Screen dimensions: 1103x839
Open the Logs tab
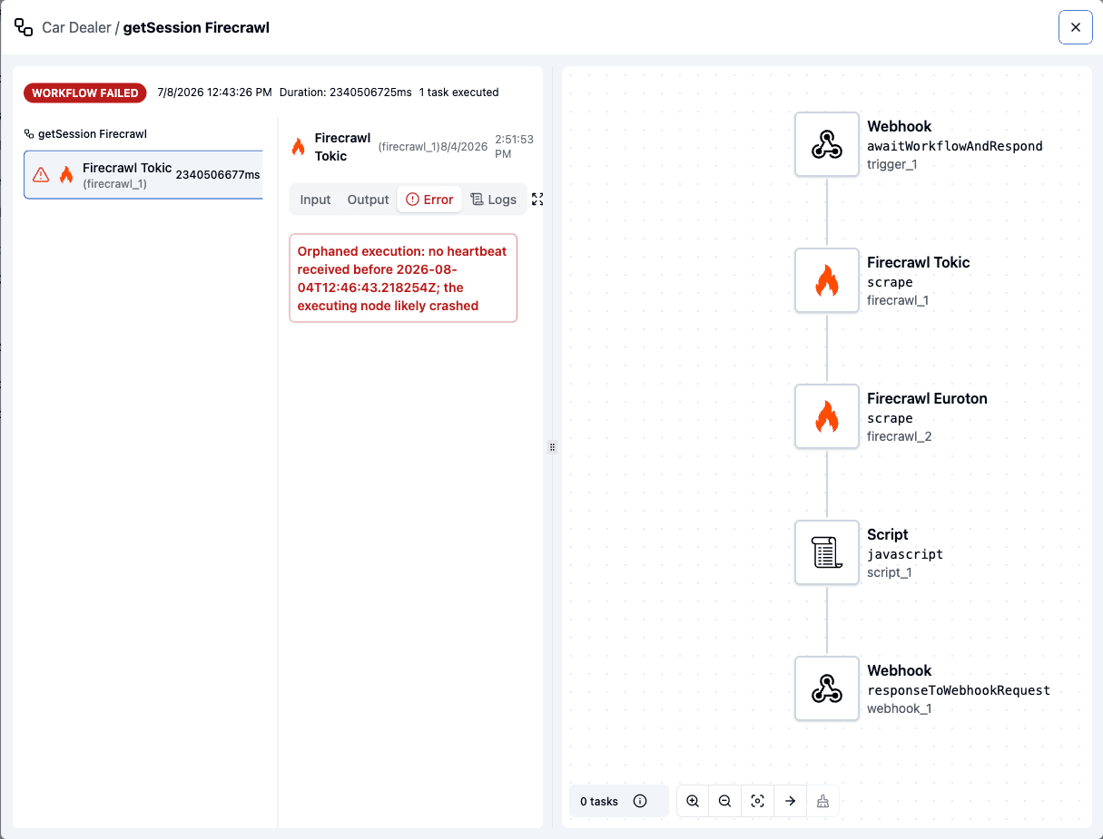click(x=494, y=200)
